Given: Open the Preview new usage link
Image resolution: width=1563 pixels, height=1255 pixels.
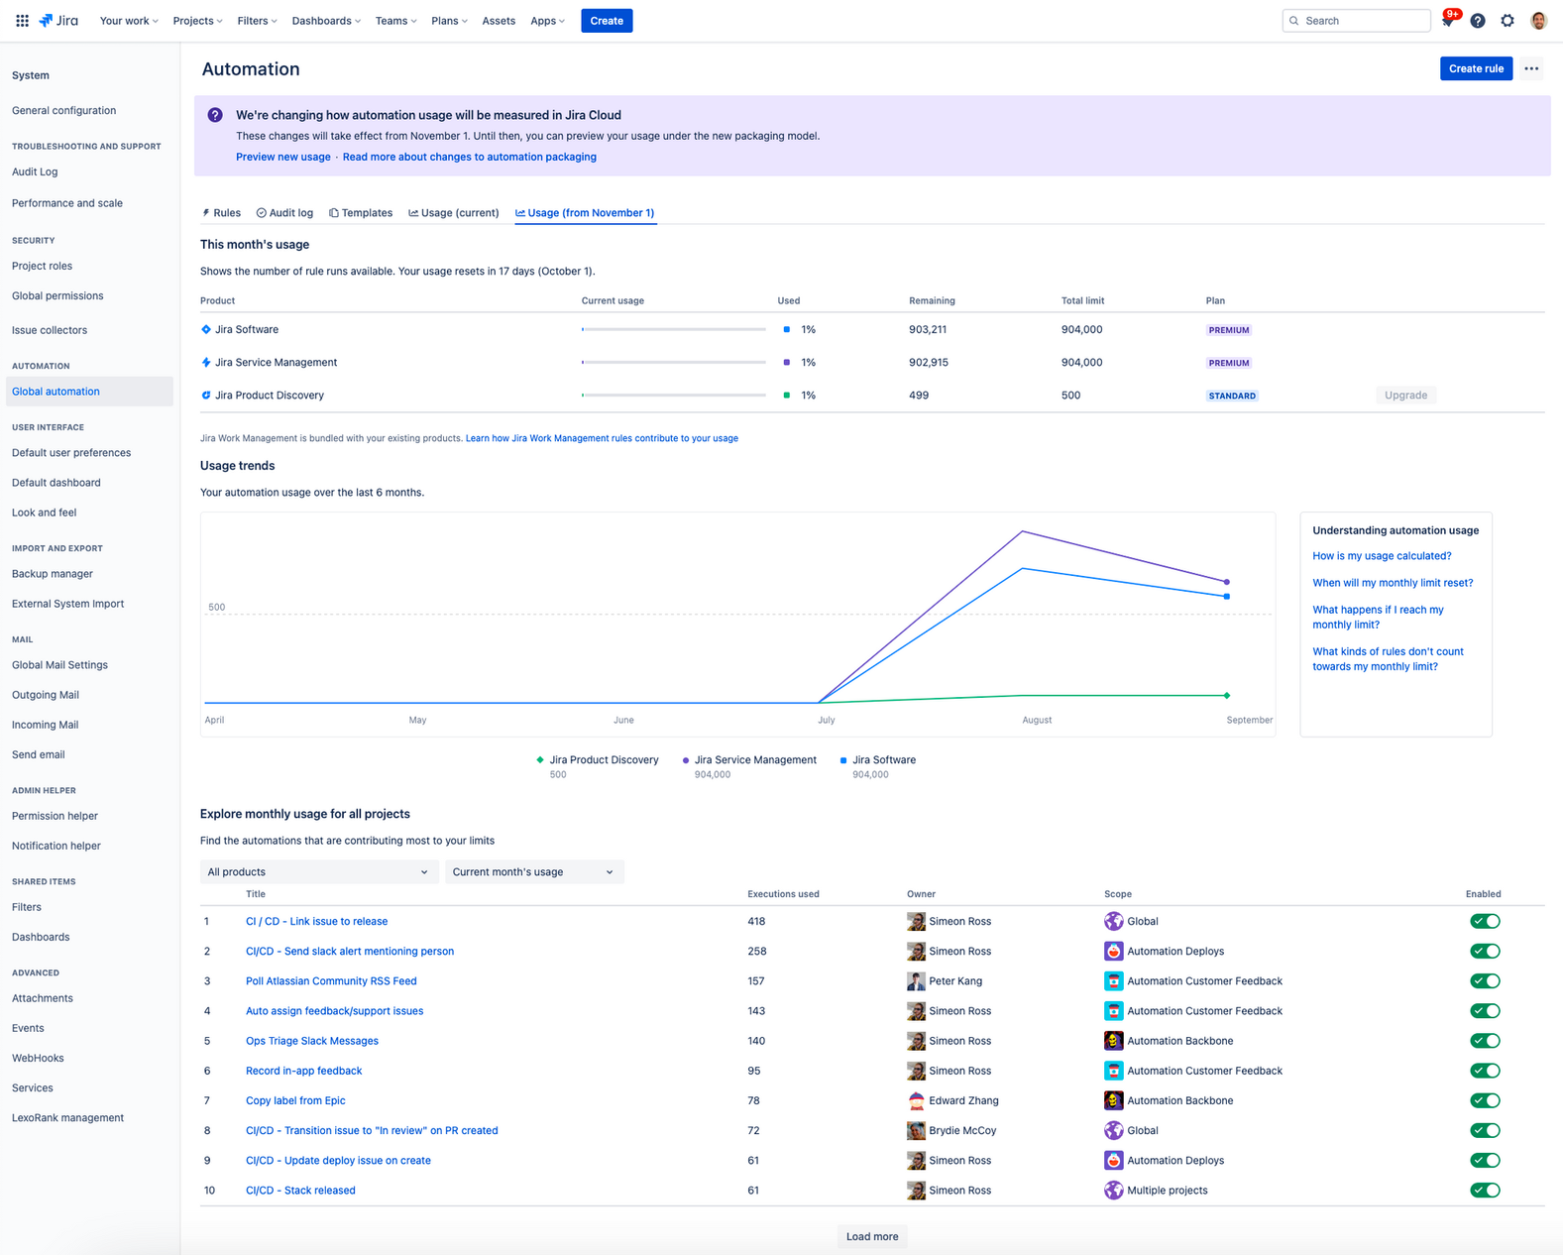Looking at the screenshot, I should point(282,157).
